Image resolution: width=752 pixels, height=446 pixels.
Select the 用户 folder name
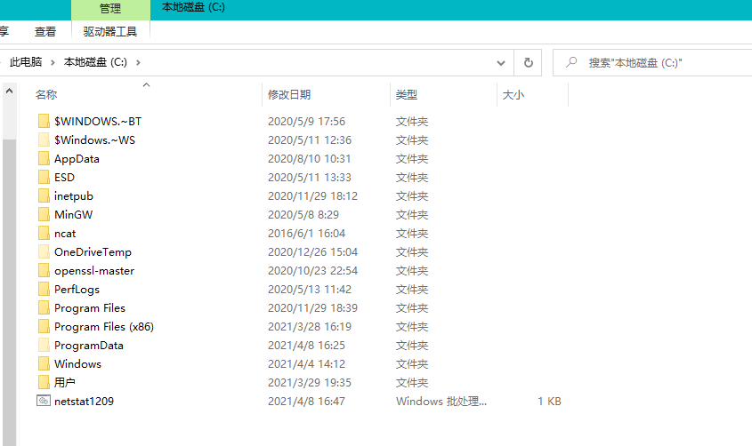[x=65, y=383]
